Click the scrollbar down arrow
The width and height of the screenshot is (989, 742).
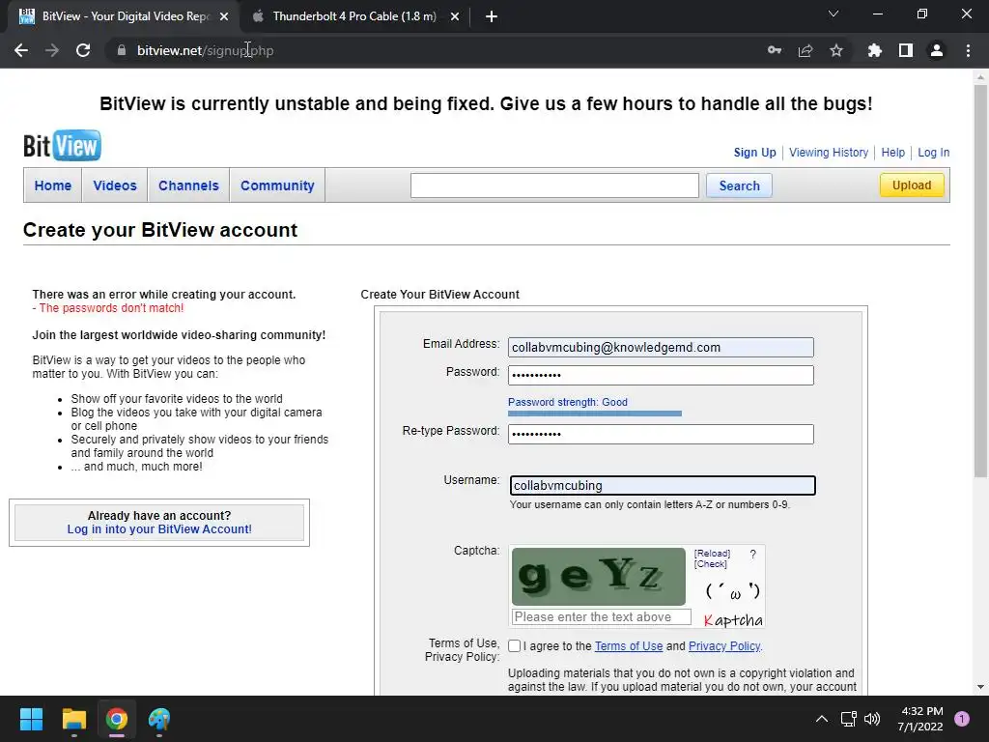[980, 687]
